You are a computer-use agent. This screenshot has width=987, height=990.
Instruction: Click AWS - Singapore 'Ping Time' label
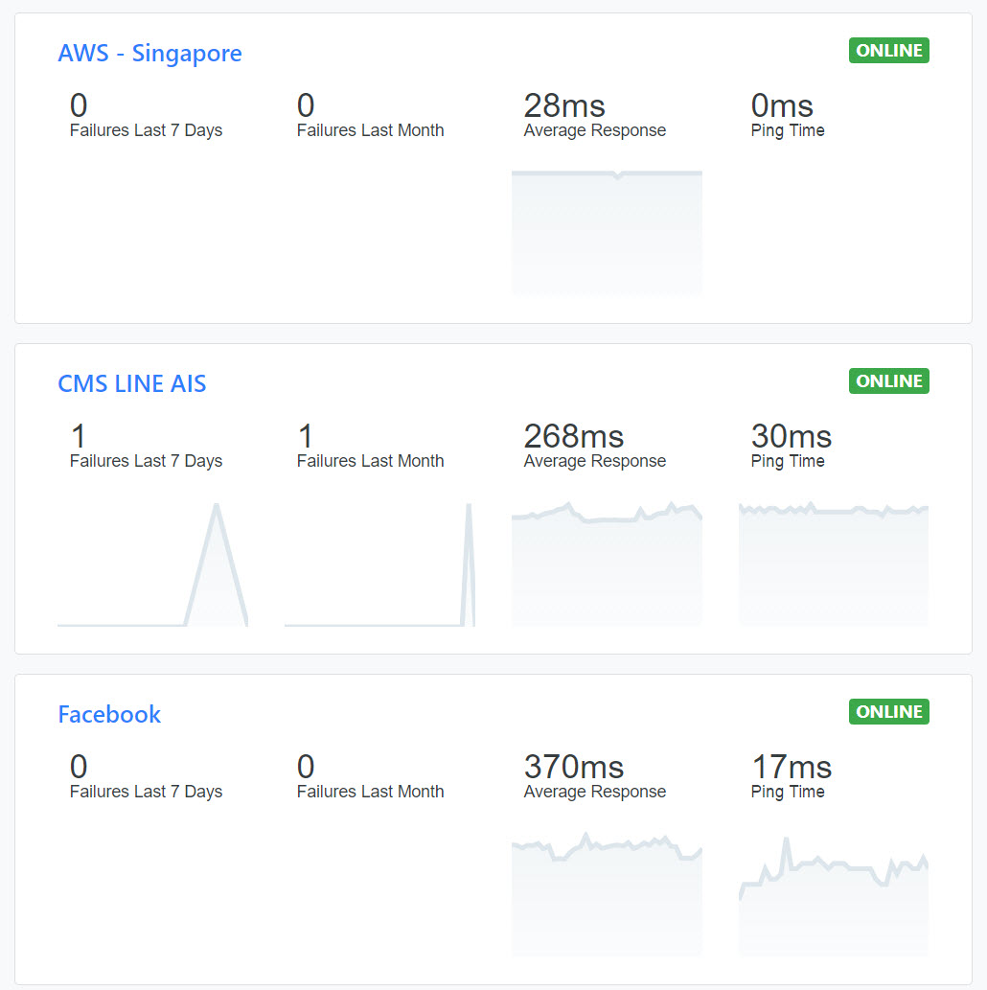(788, 130)
